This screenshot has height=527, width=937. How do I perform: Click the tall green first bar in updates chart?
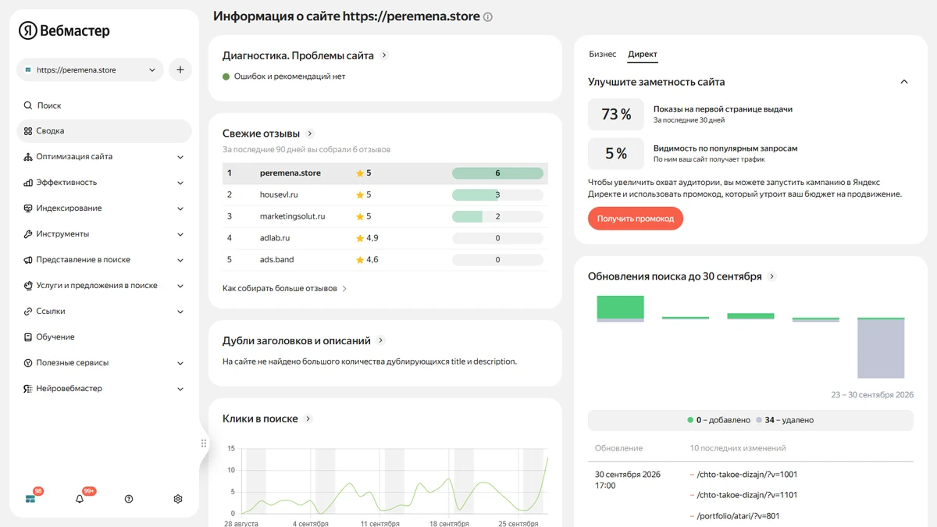pos(621,307)
